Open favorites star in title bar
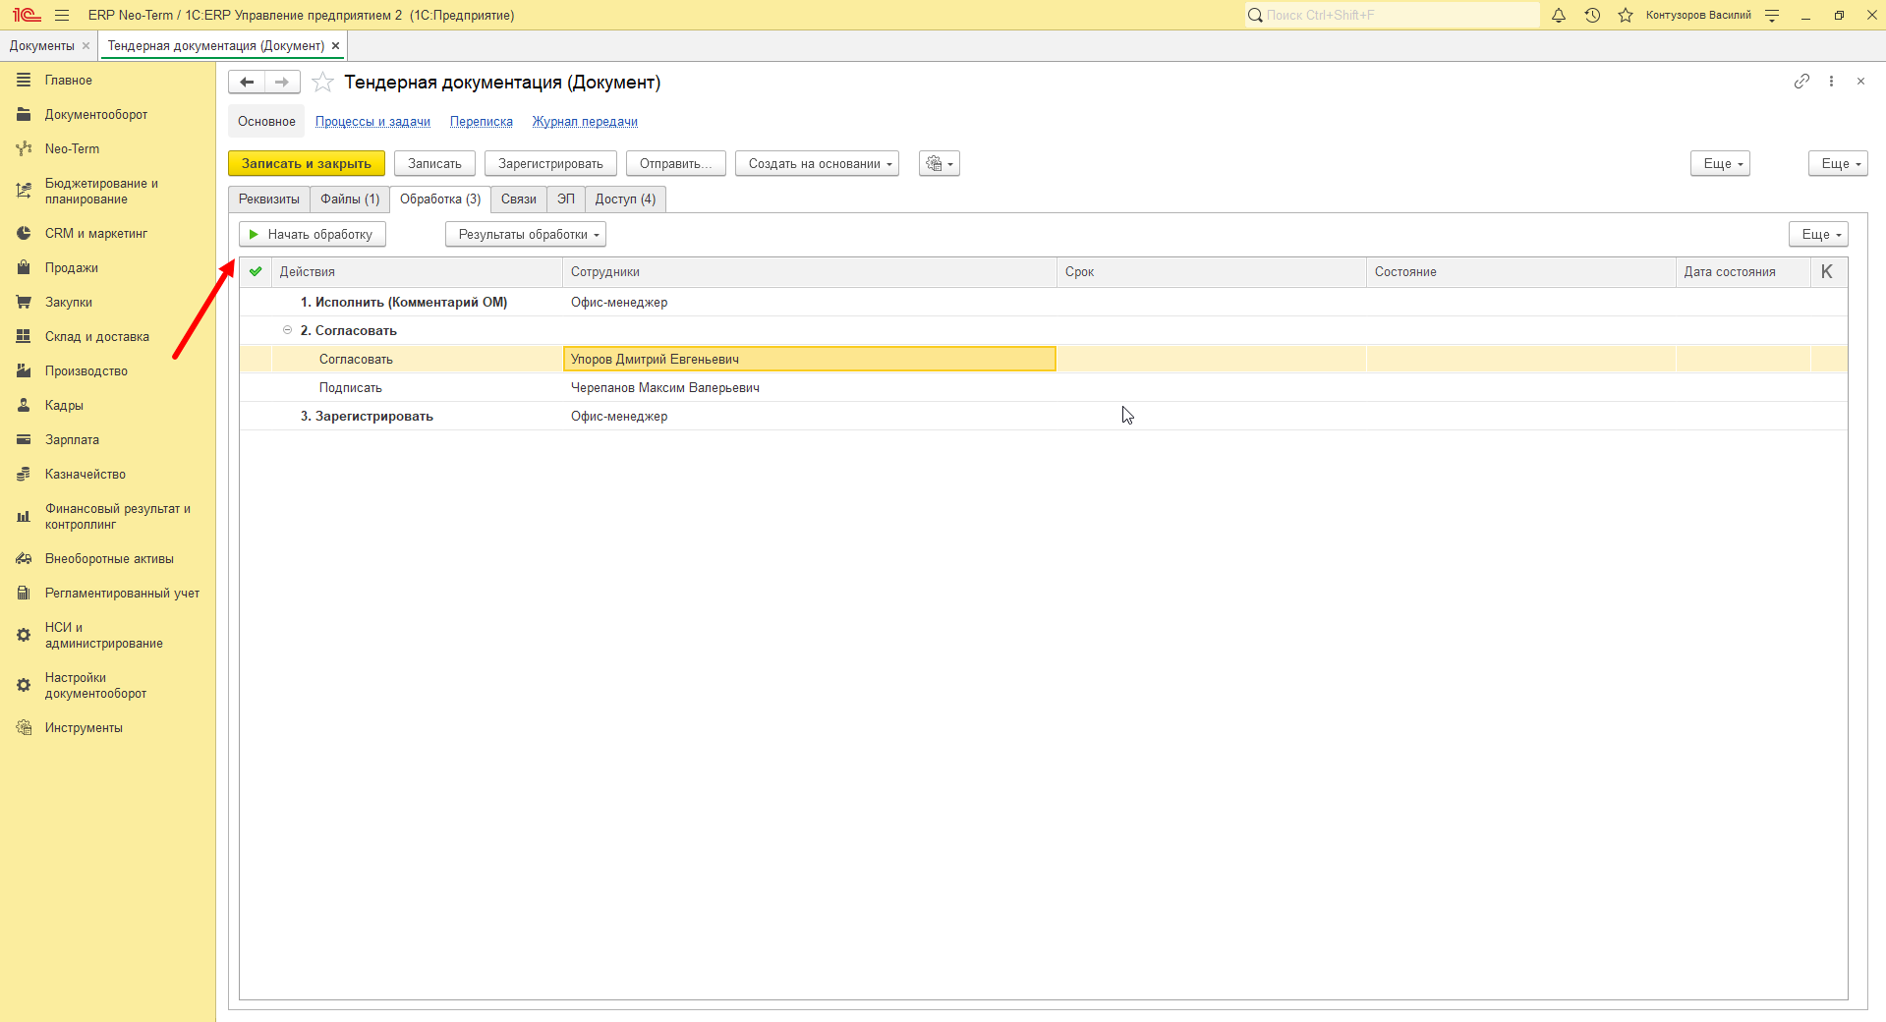 [1626, 15]
